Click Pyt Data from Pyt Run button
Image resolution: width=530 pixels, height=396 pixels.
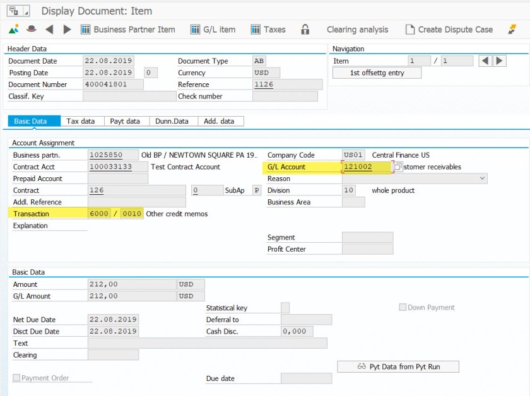pyautogui.click(x=398, y=366)
